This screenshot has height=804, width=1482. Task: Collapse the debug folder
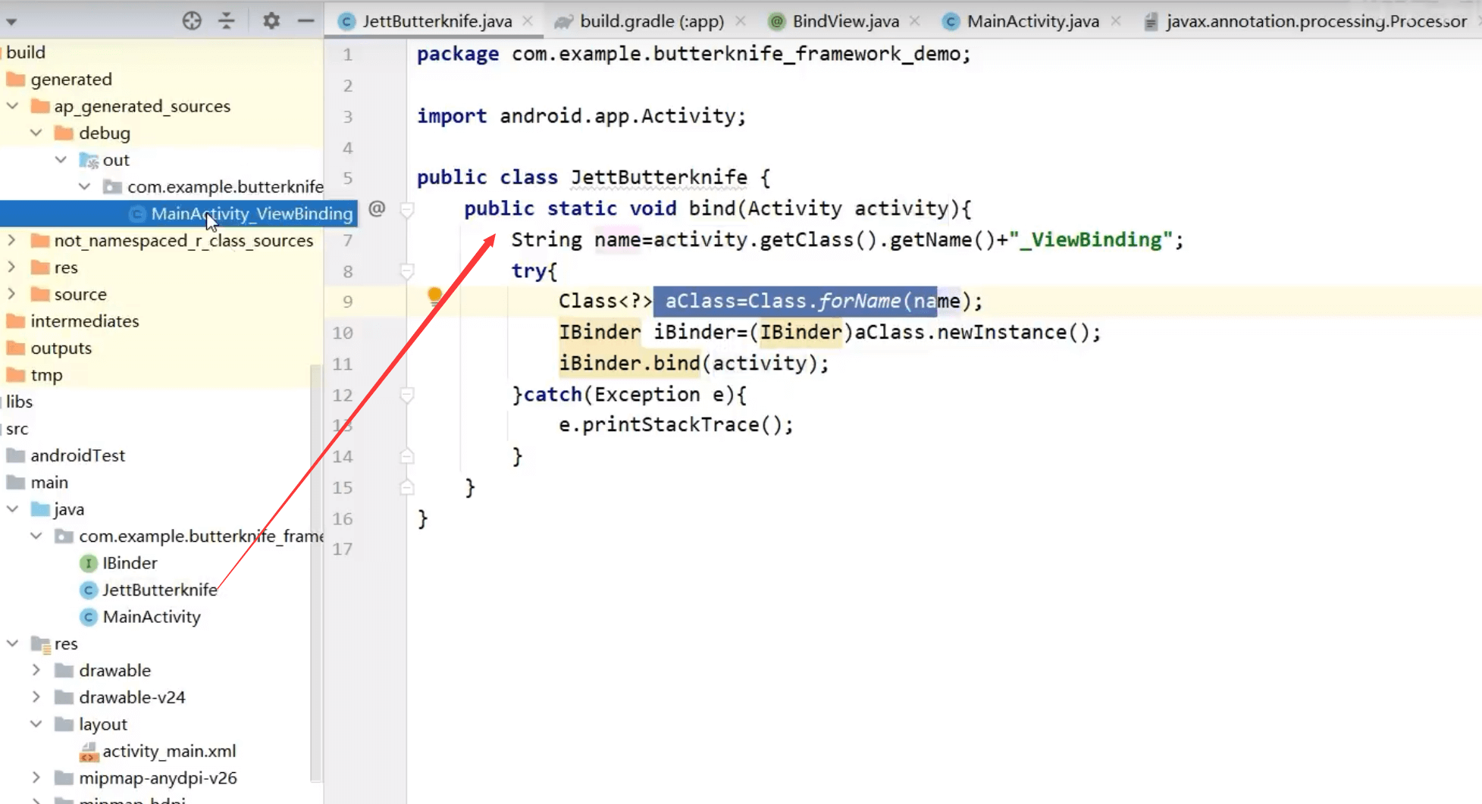[x=36, y=133]
